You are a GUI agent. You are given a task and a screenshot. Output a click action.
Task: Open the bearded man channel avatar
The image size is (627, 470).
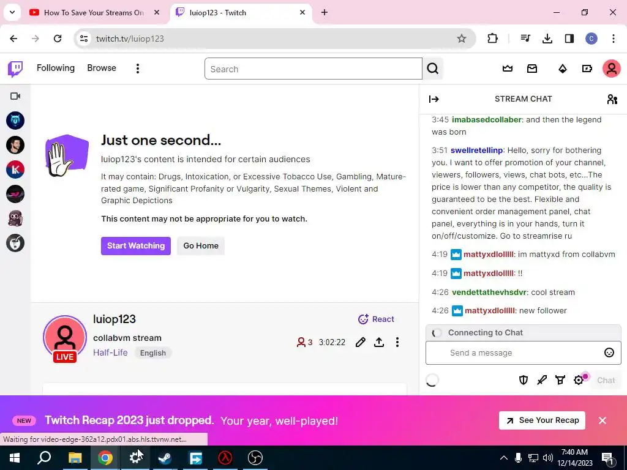[x=15, y=145]
